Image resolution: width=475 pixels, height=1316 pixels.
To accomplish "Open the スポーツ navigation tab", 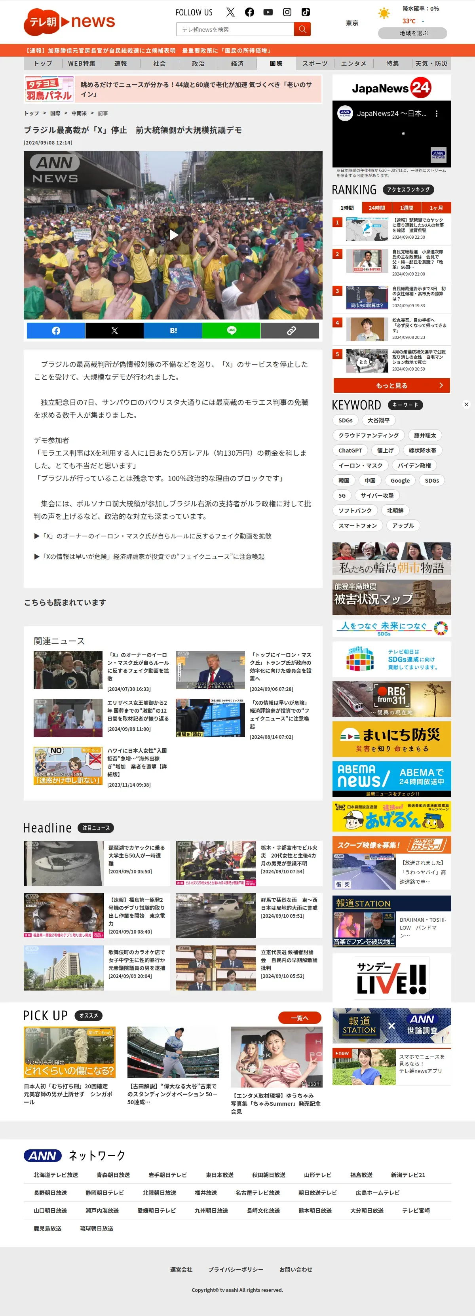I will 315,63.
